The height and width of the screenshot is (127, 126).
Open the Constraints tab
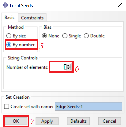pyautogui.click(x=32, y=18)
